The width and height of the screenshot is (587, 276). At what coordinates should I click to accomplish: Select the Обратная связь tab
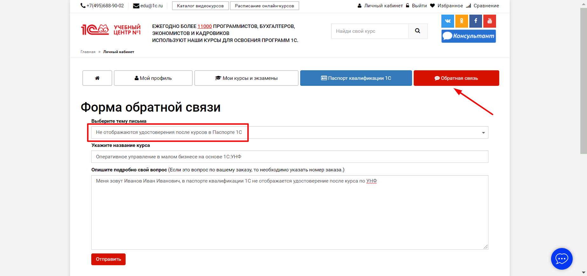(456, 78)
